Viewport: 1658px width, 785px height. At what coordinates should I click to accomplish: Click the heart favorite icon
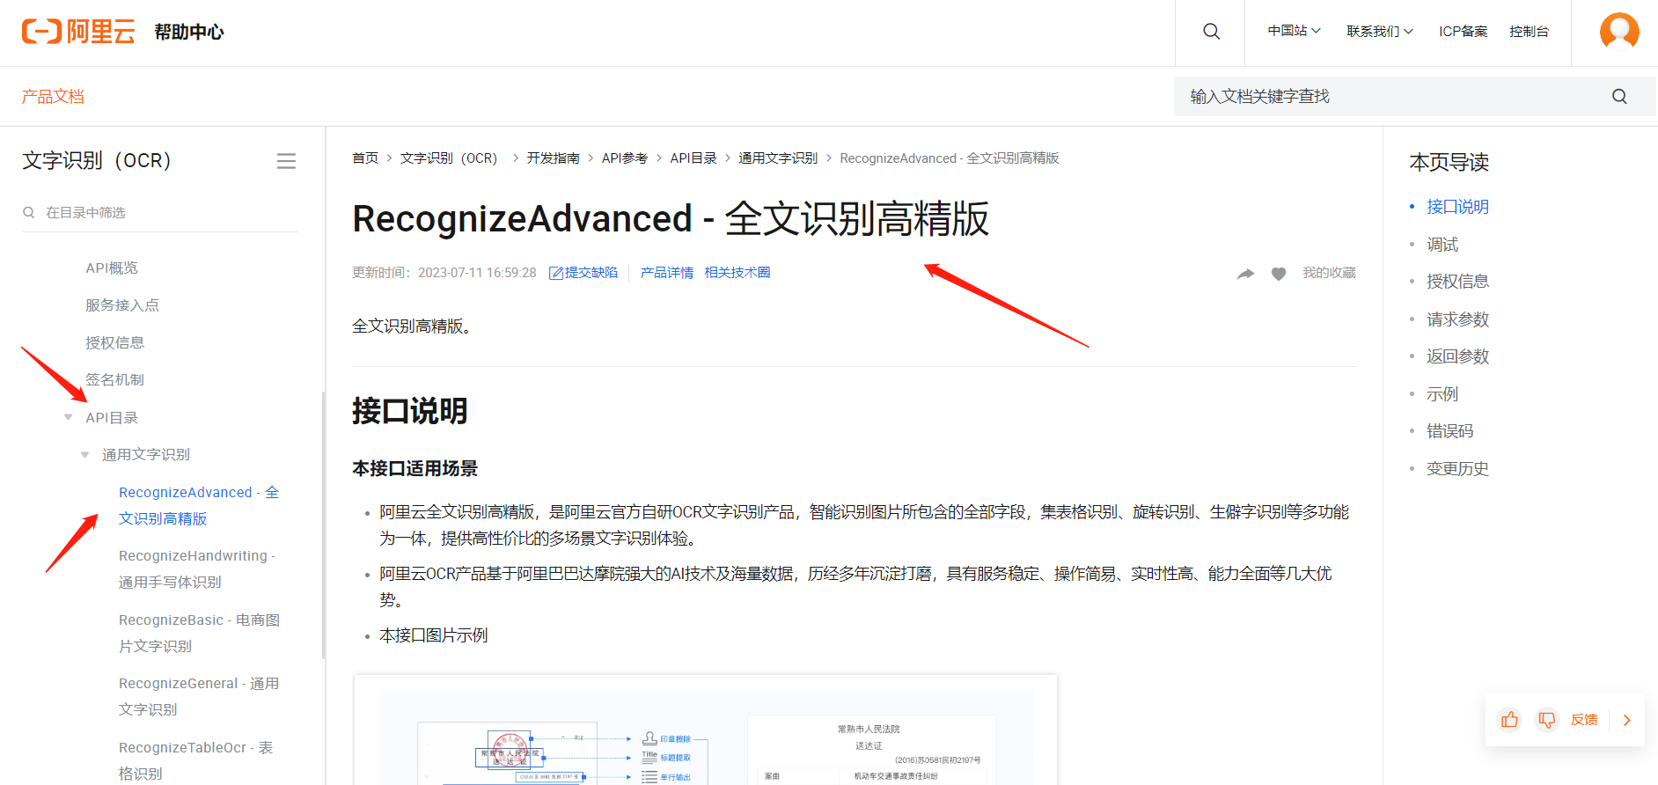click(x=1279, y=274)
